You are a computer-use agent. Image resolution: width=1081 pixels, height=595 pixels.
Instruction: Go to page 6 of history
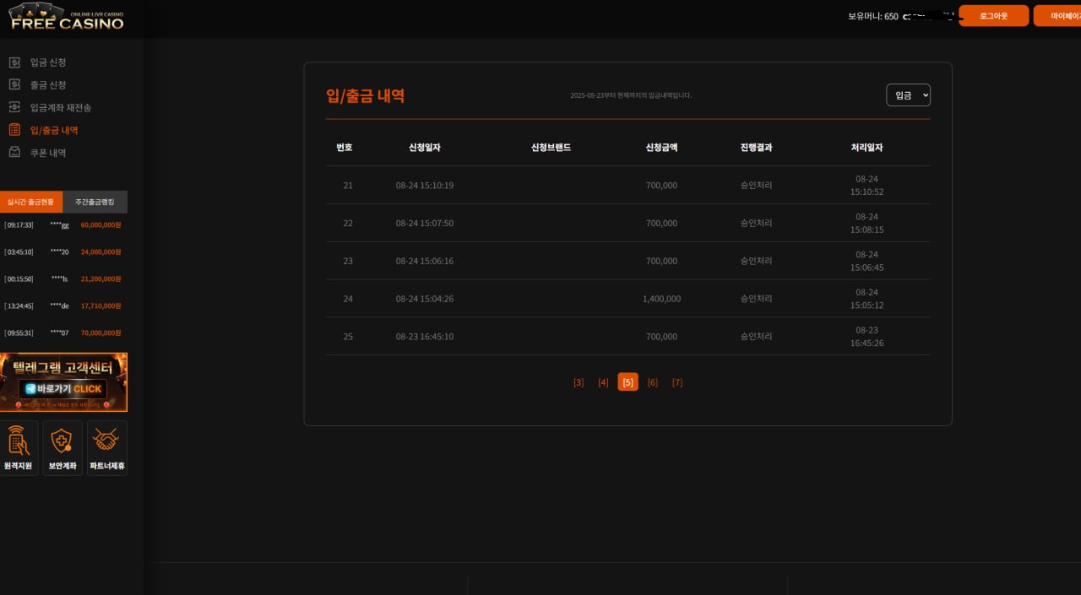tap(652, 382)
